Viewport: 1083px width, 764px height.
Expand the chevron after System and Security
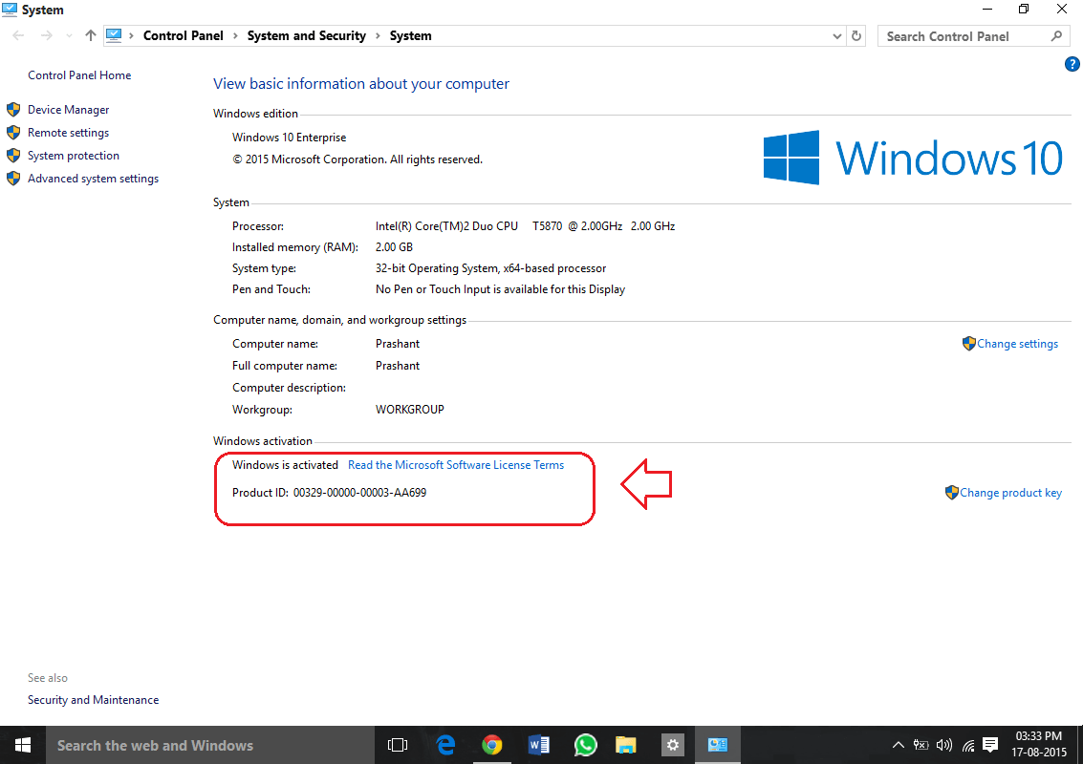(x=378, y=36)
